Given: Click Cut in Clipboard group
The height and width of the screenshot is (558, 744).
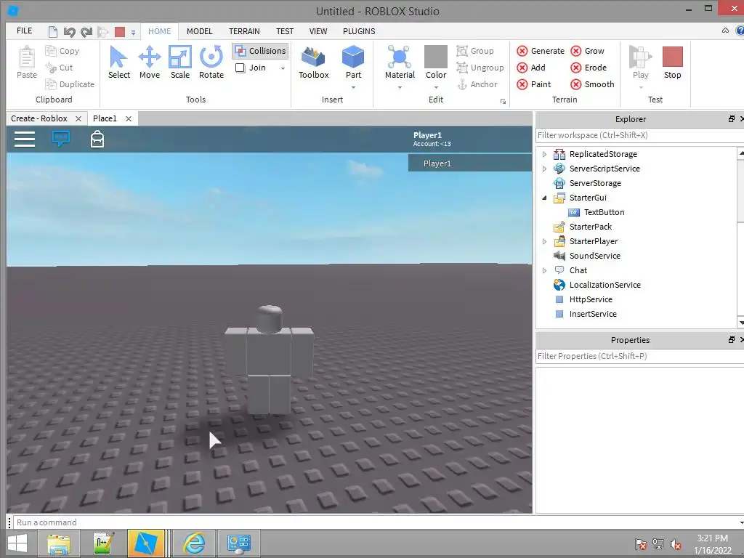Looking at the screenshot, I should coord(60,68).
